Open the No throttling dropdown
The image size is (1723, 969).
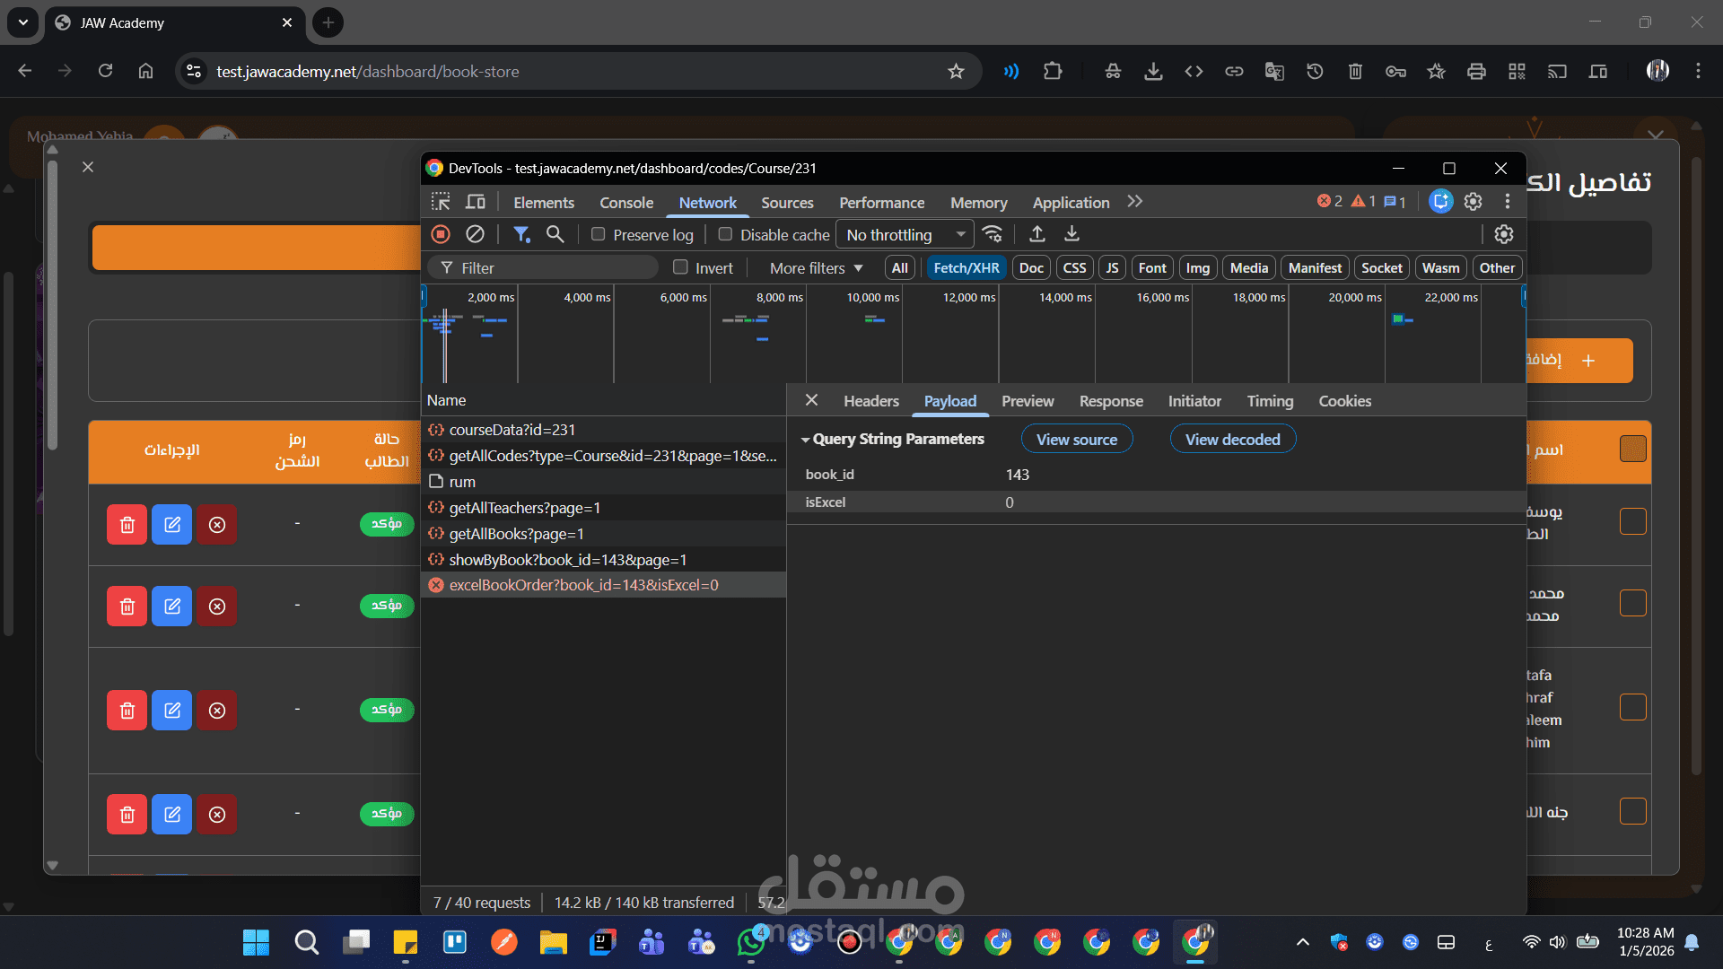point(904,234)
